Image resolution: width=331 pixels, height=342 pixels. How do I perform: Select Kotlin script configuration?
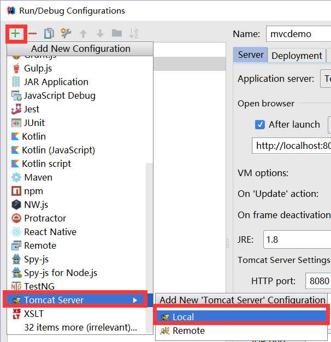[x=76, y=164]
